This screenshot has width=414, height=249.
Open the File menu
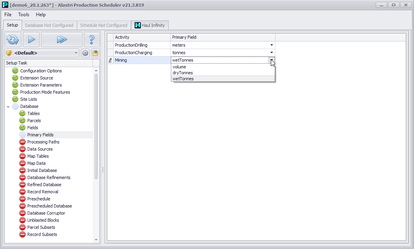(8, 15)
